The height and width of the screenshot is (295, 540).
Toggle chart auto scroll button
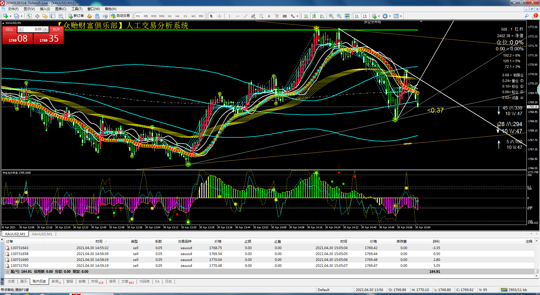pyautogui.click(x=357, y=16)
